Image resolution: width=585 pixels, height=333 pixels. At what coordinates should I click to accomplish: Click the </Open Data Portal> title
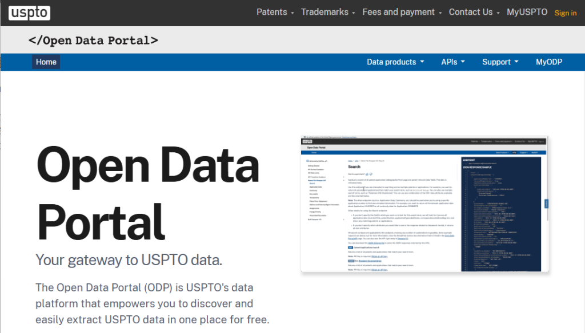93,40
